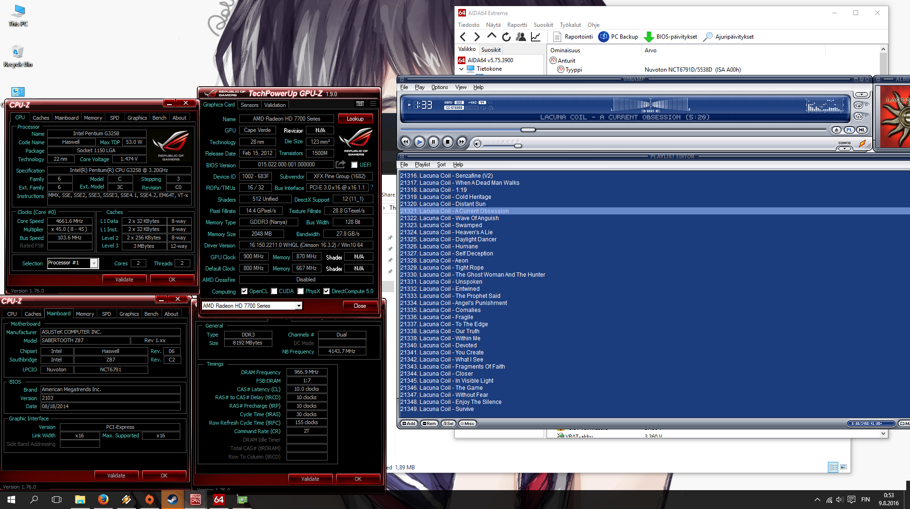The height and width of the screenshot is (509, 910).
Task: Toggle Winamp shuffle mode button
Action: pos(859,116)
